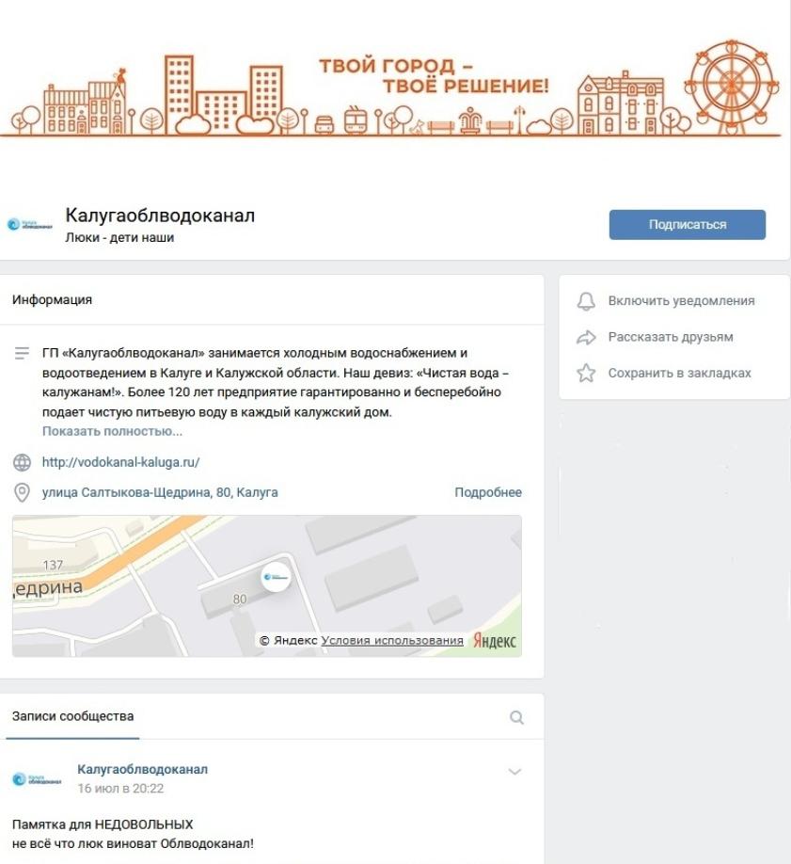Click the share arrow icon
The image size is (791, 864).
point(586,337)
